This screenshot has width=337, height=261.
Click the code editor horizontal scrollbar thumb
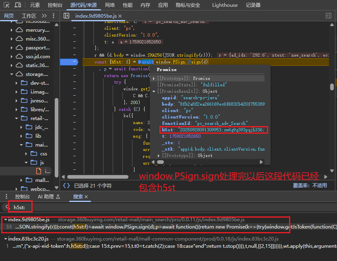tap(98, 177)
